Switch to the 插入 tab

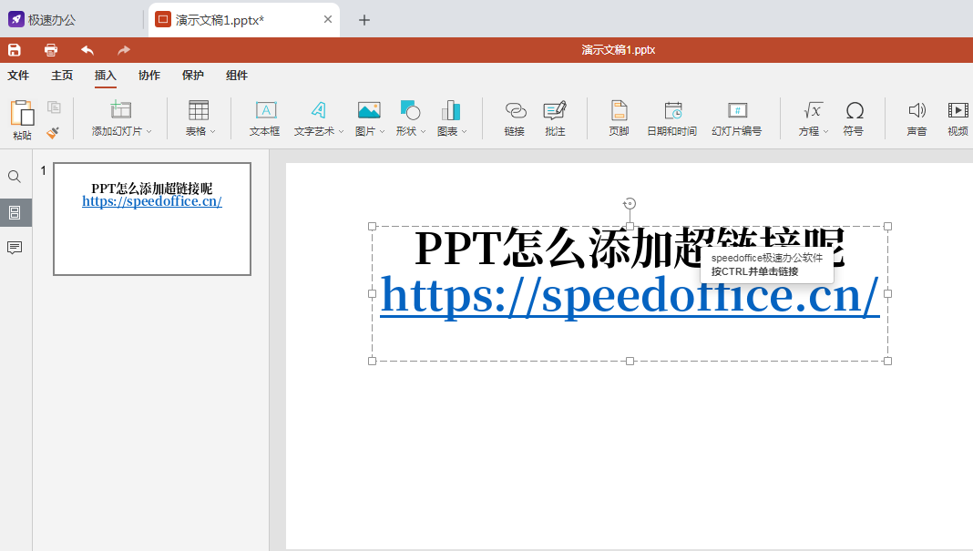[x=106, y=76]
